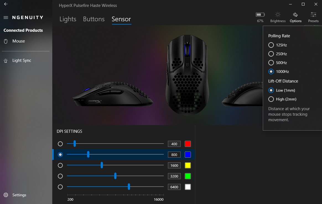Viewport: 322px width, 204px height.
Task: Activate the 1600 DPI level radio
Action: (60, 165)
